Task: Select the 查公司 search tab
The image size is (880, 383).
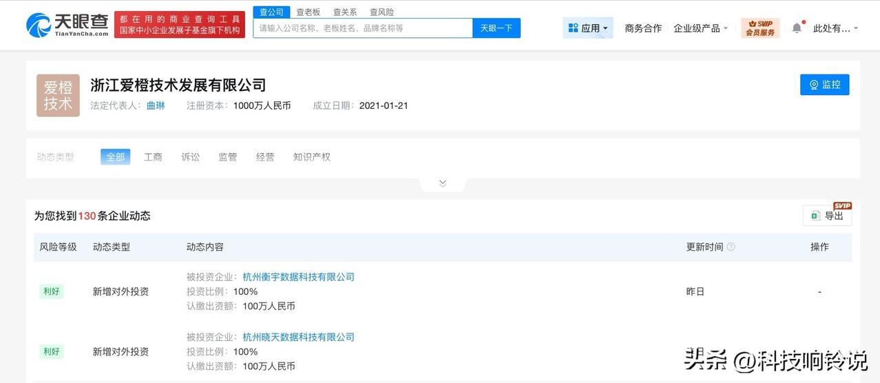Action: [x=271, y=12]
